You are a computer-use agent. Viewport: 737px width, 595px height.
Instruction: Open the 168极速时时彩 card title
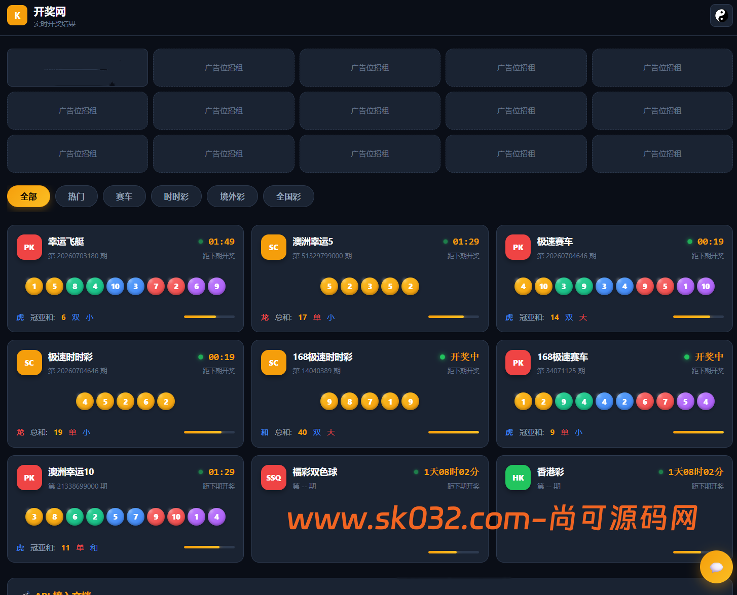click(x=322, y=357)
